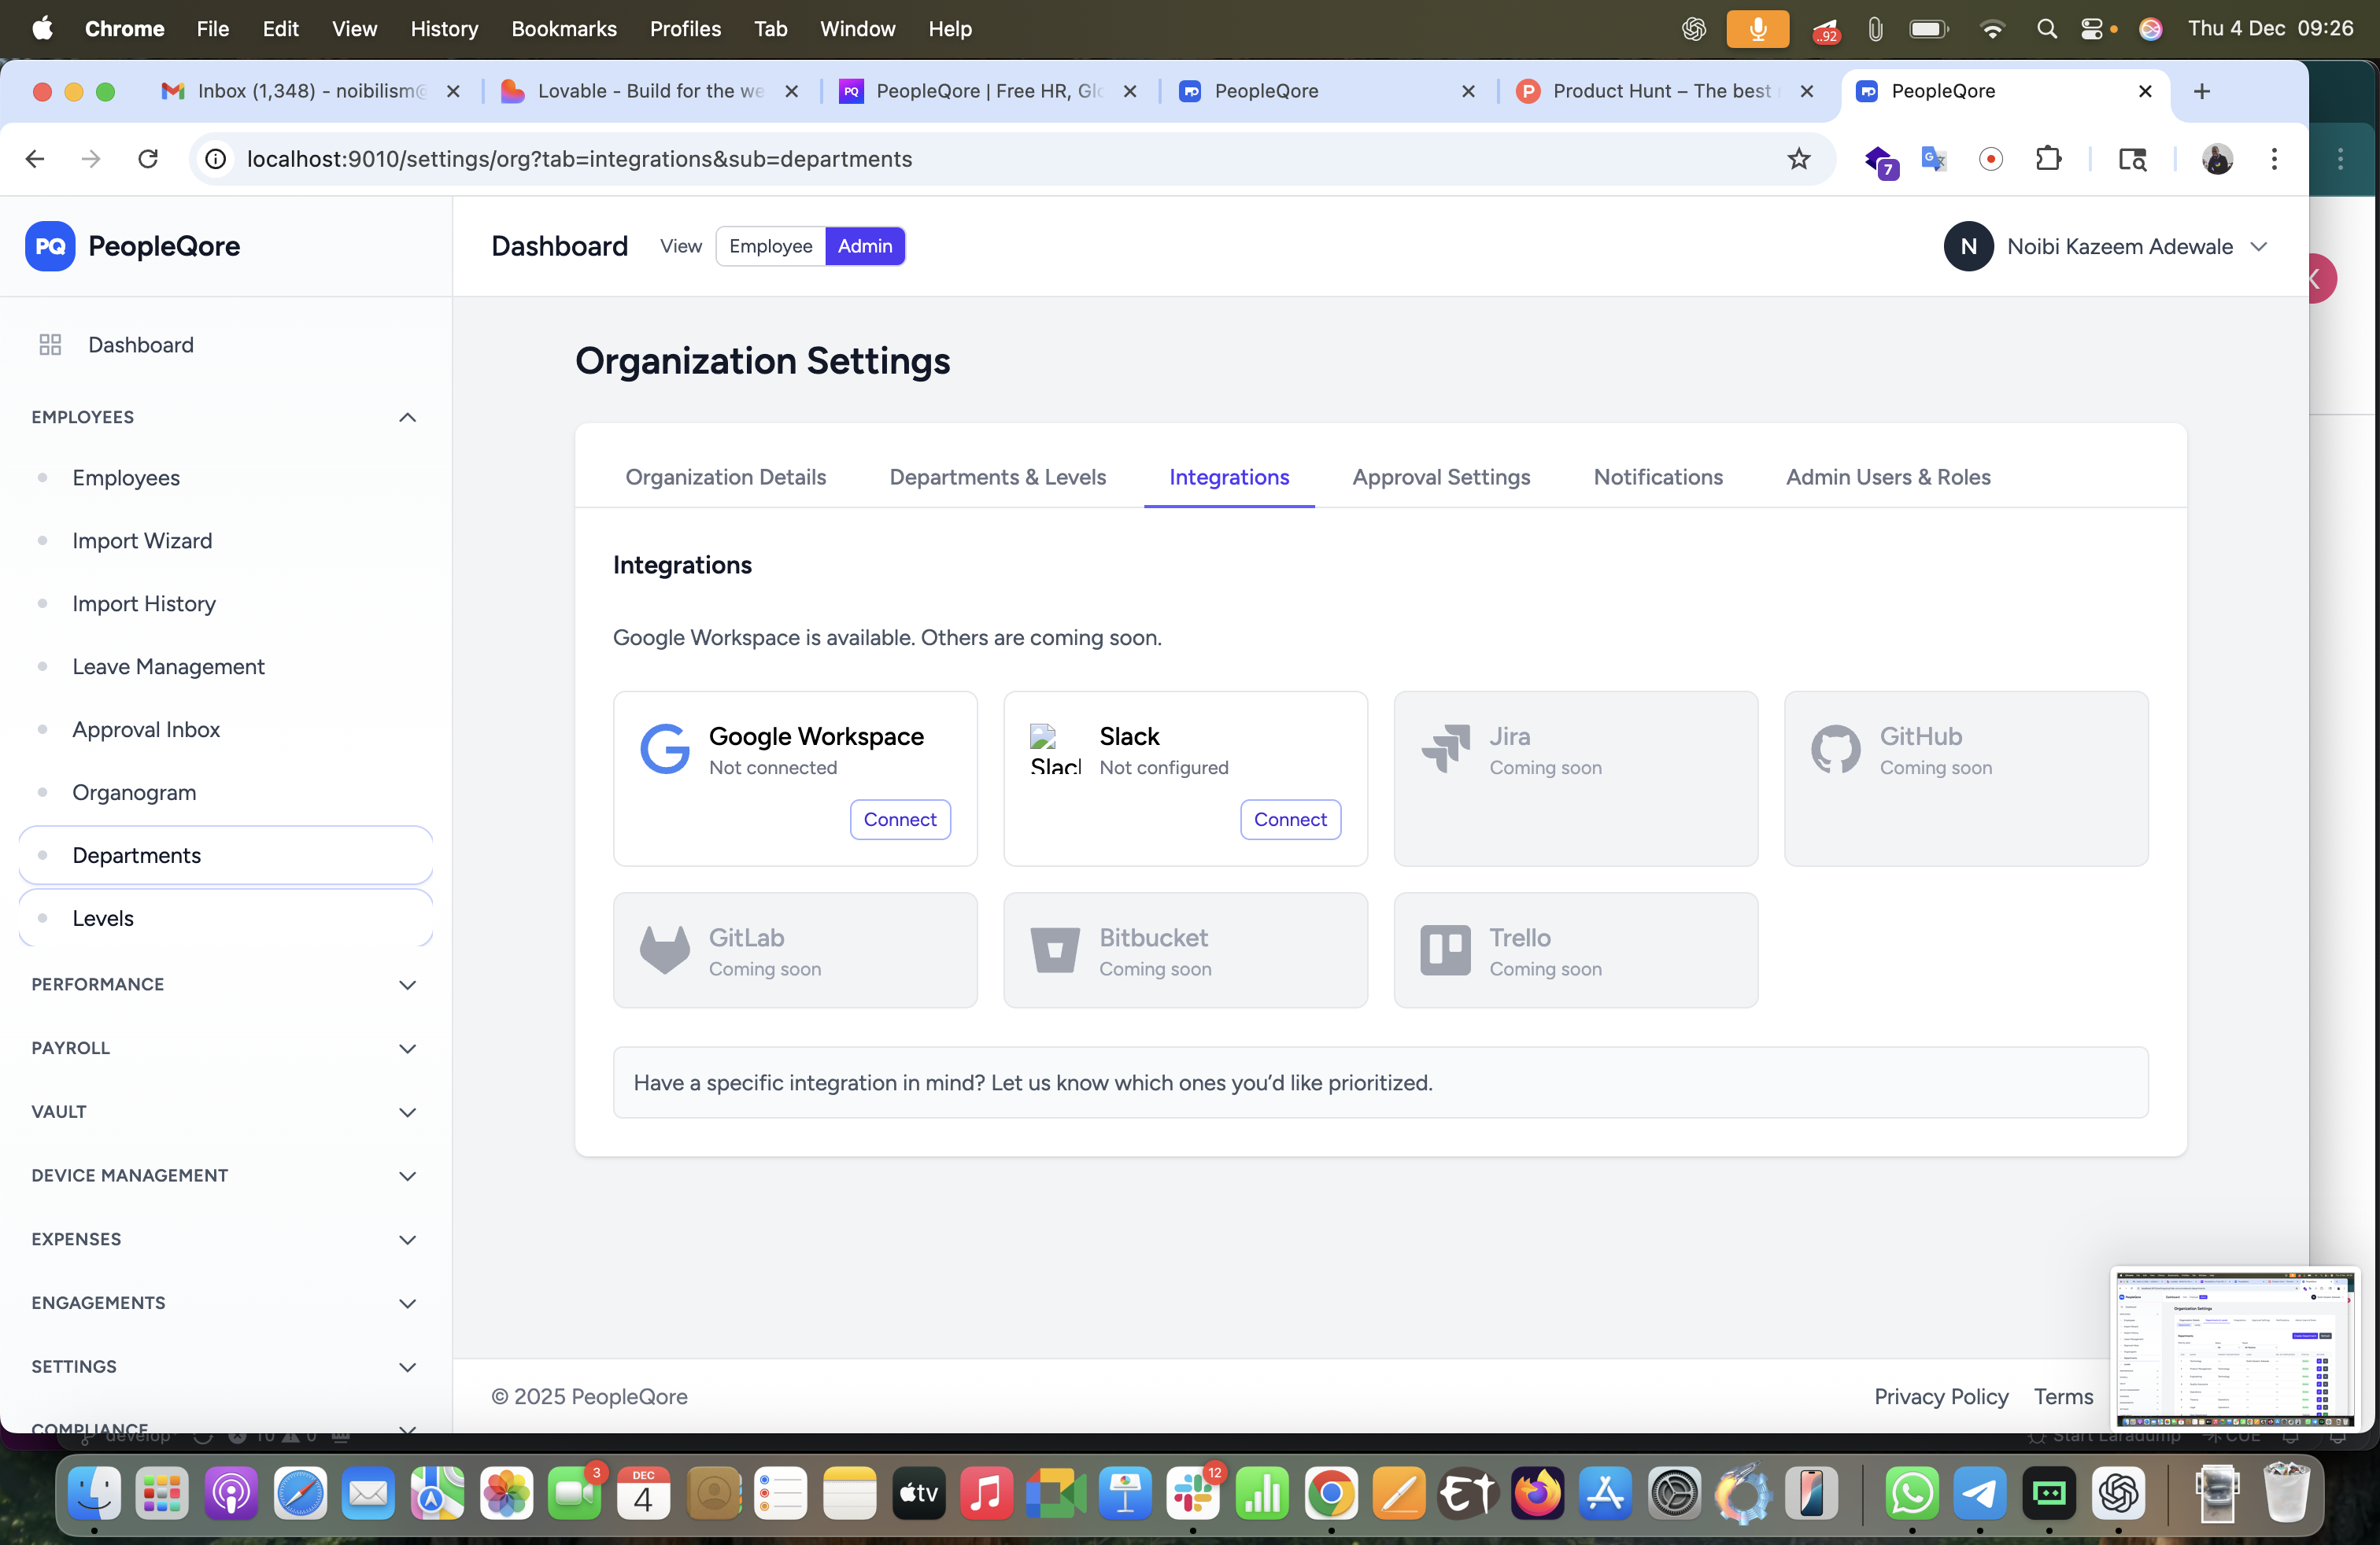The image size is (2380, 1545).
Task: Connect the Google Workspace integration
Action: pyautogui.click(x=899, y=820)
